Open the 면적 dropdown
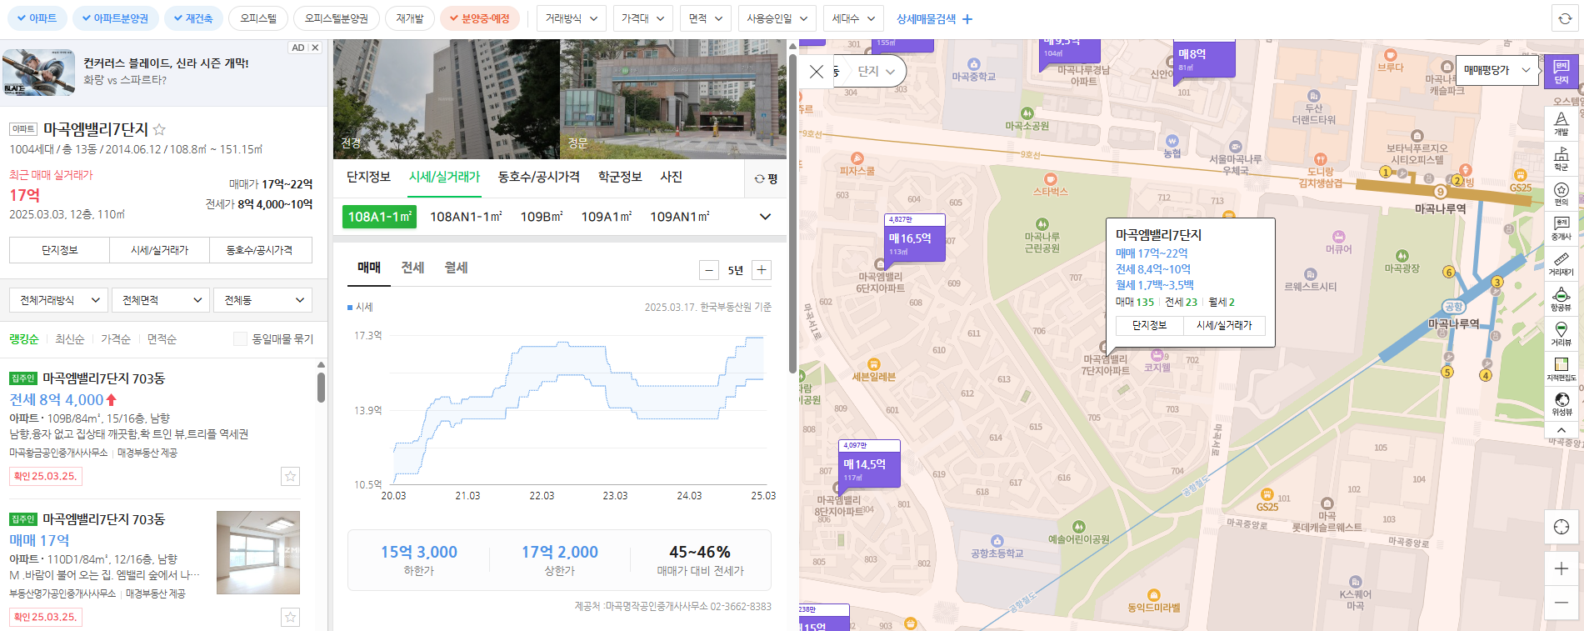 706,18
